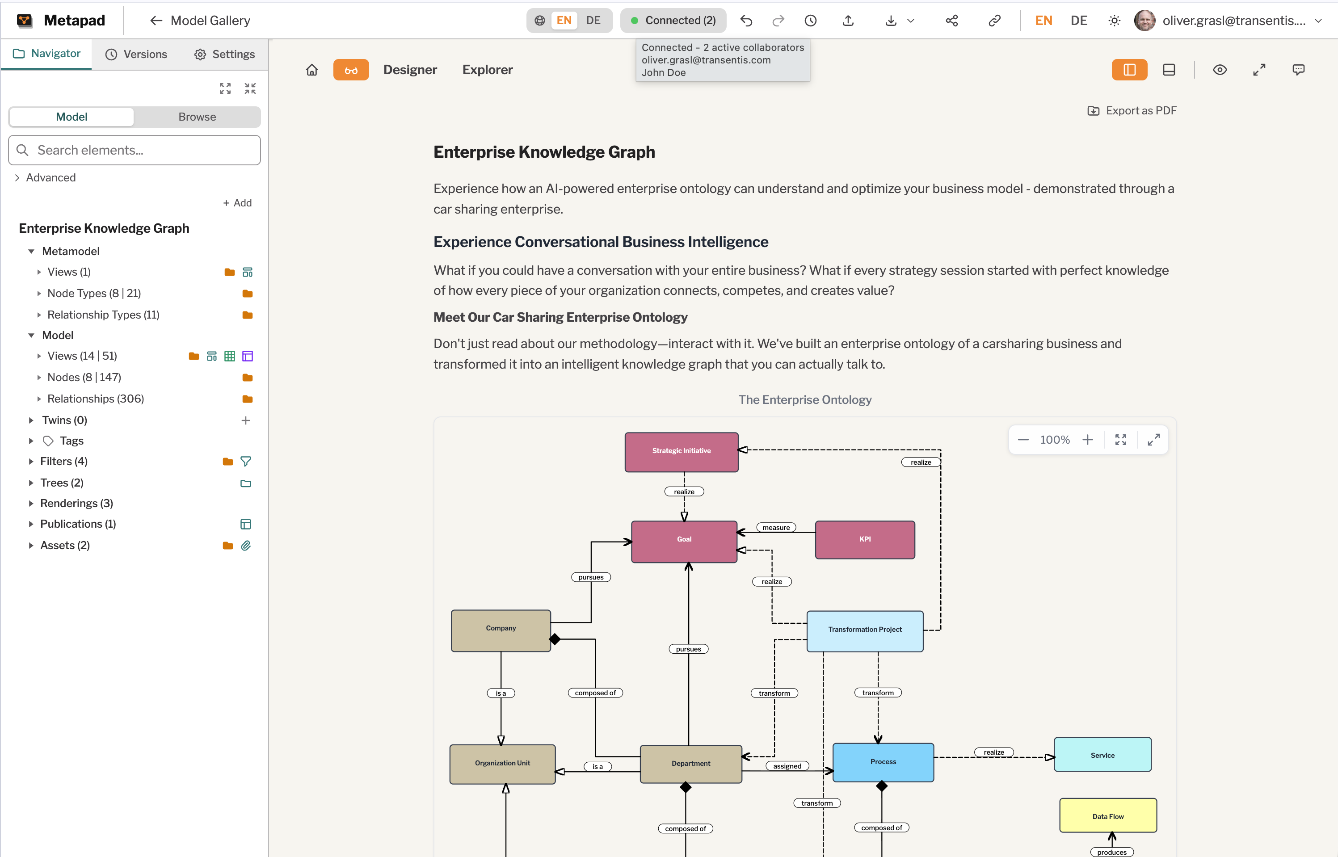Switch to bottom panel layout toggle
Screen dimensions: 1338x857
1169,70
